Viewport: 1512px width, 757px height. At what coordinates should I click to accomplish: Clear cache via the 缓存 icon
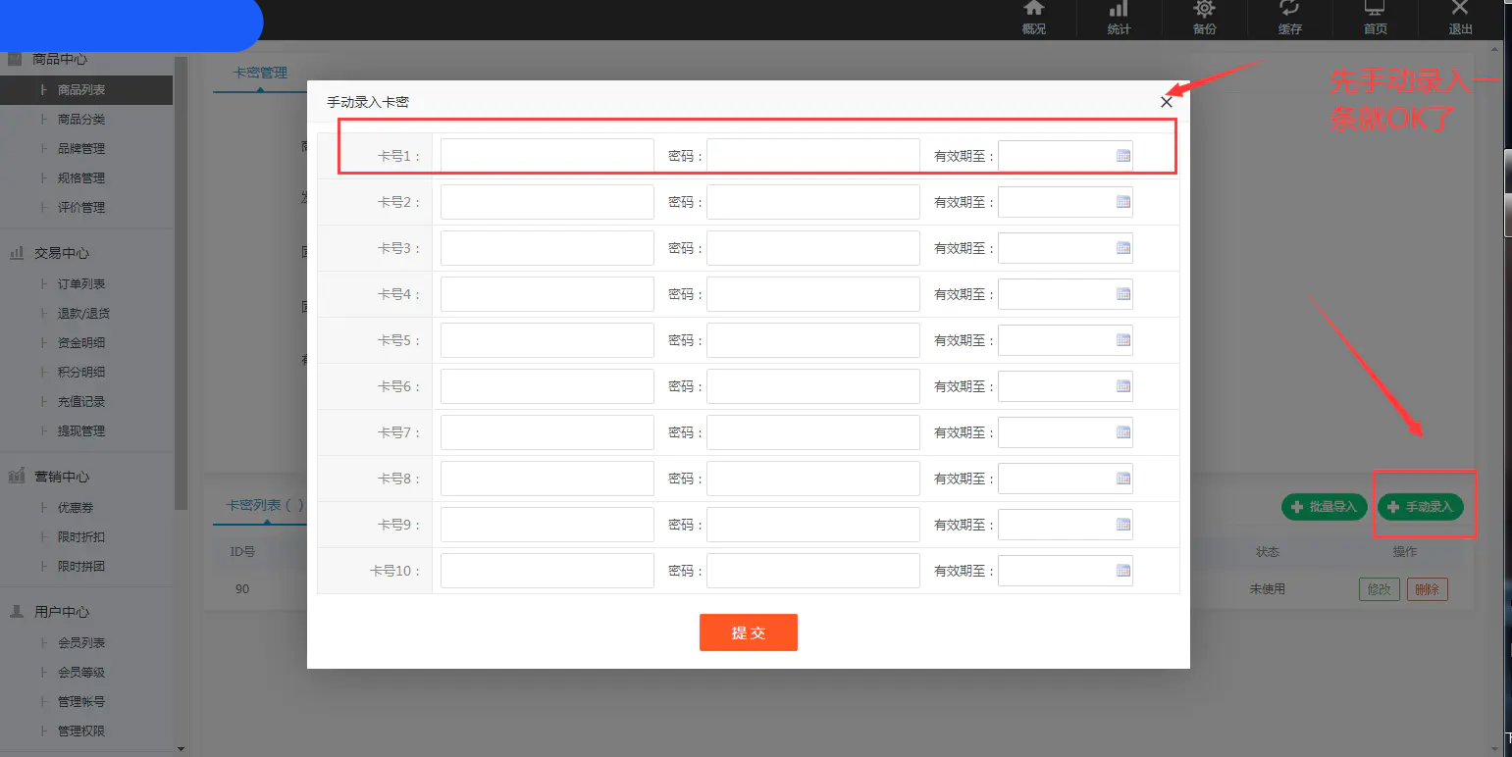pyautogui.click(x=1288, y=20)
